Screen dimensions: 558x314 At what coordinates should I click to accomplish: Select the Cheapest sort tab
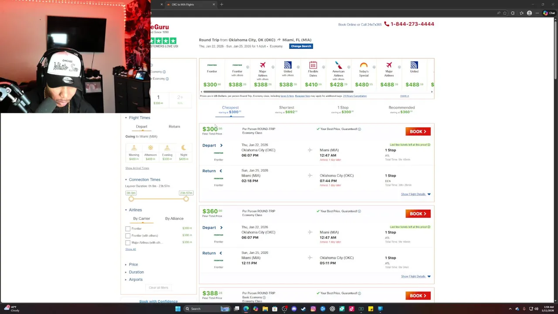point(230,110)
